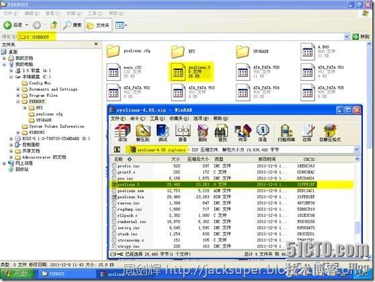This screenshot has height=282, width=375.
Task: Select the ATA_PATA.V00 file icon
Action: point(243,72)
